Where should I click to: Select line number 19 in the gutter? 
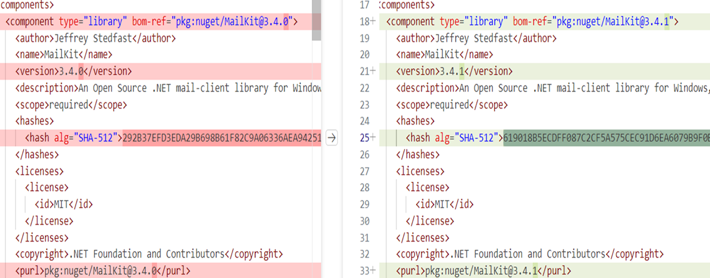[365, 38]
